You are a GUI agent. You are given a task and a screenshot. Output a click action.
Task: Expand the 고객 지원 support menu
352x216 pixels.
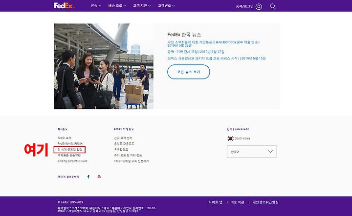142,5
